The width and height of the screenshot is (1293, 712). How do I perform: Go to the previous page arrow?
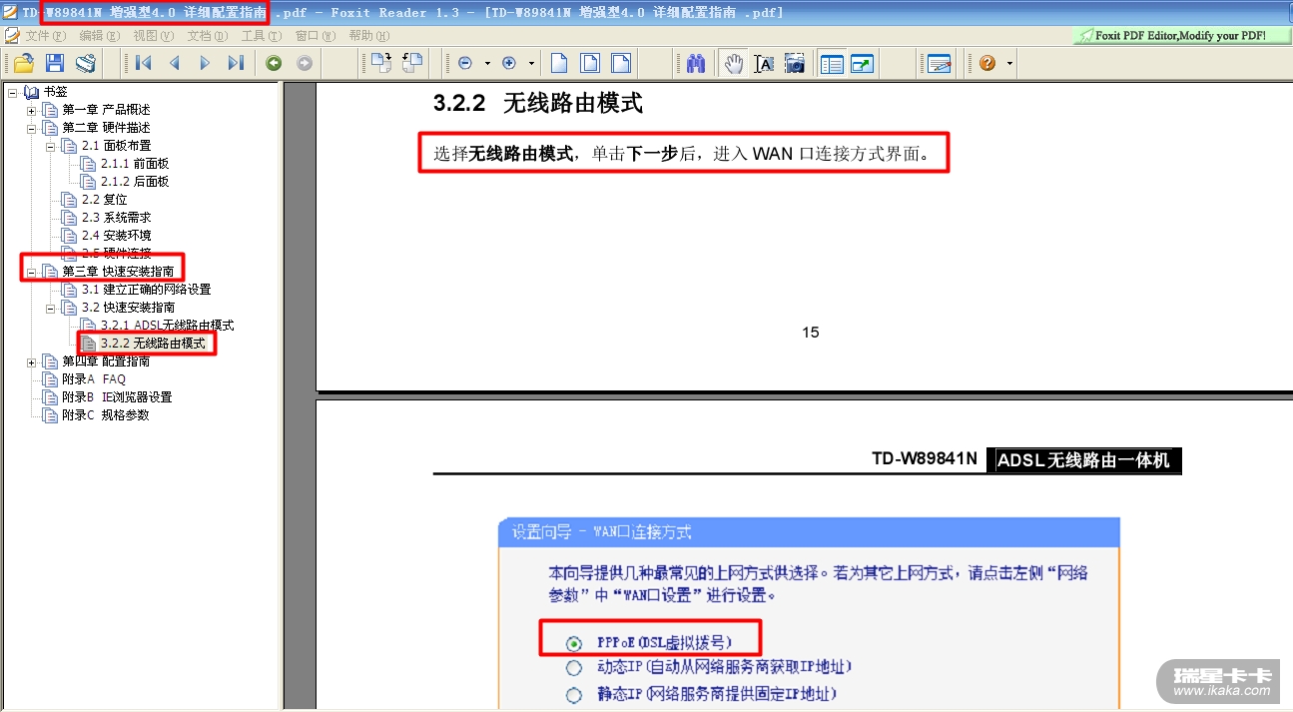175,63
